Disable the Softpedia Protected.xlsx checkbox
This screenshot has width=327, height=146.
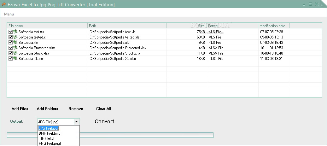coord(10,48)
